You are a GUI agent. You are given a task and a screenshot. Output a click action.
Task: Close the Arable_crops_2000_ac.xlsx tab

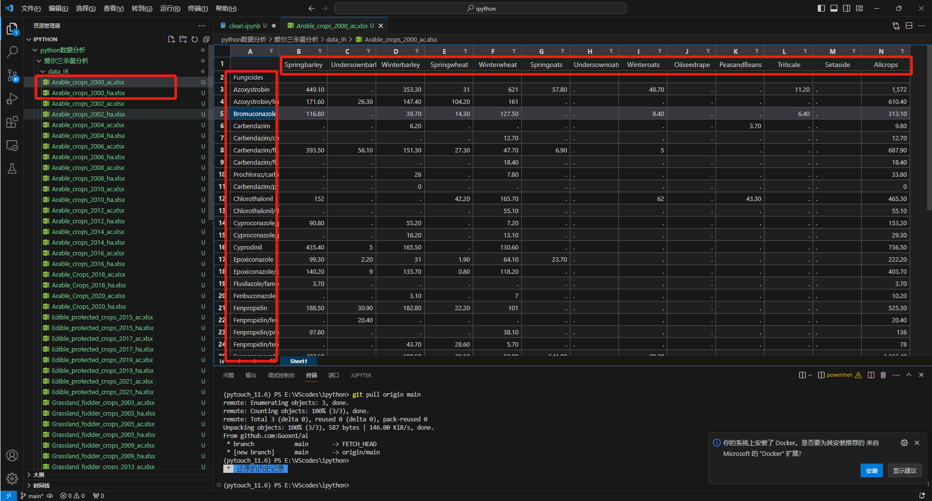(x=381, y=26)
